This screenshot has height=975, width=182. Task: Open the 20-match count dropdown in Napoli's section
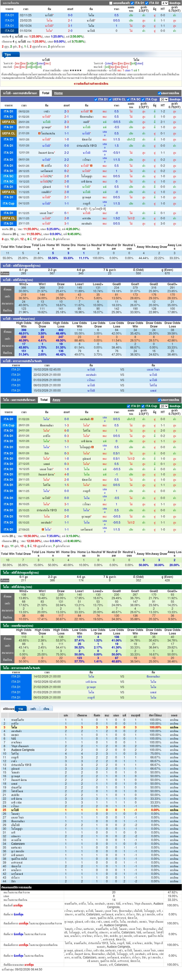coord(164,100)
